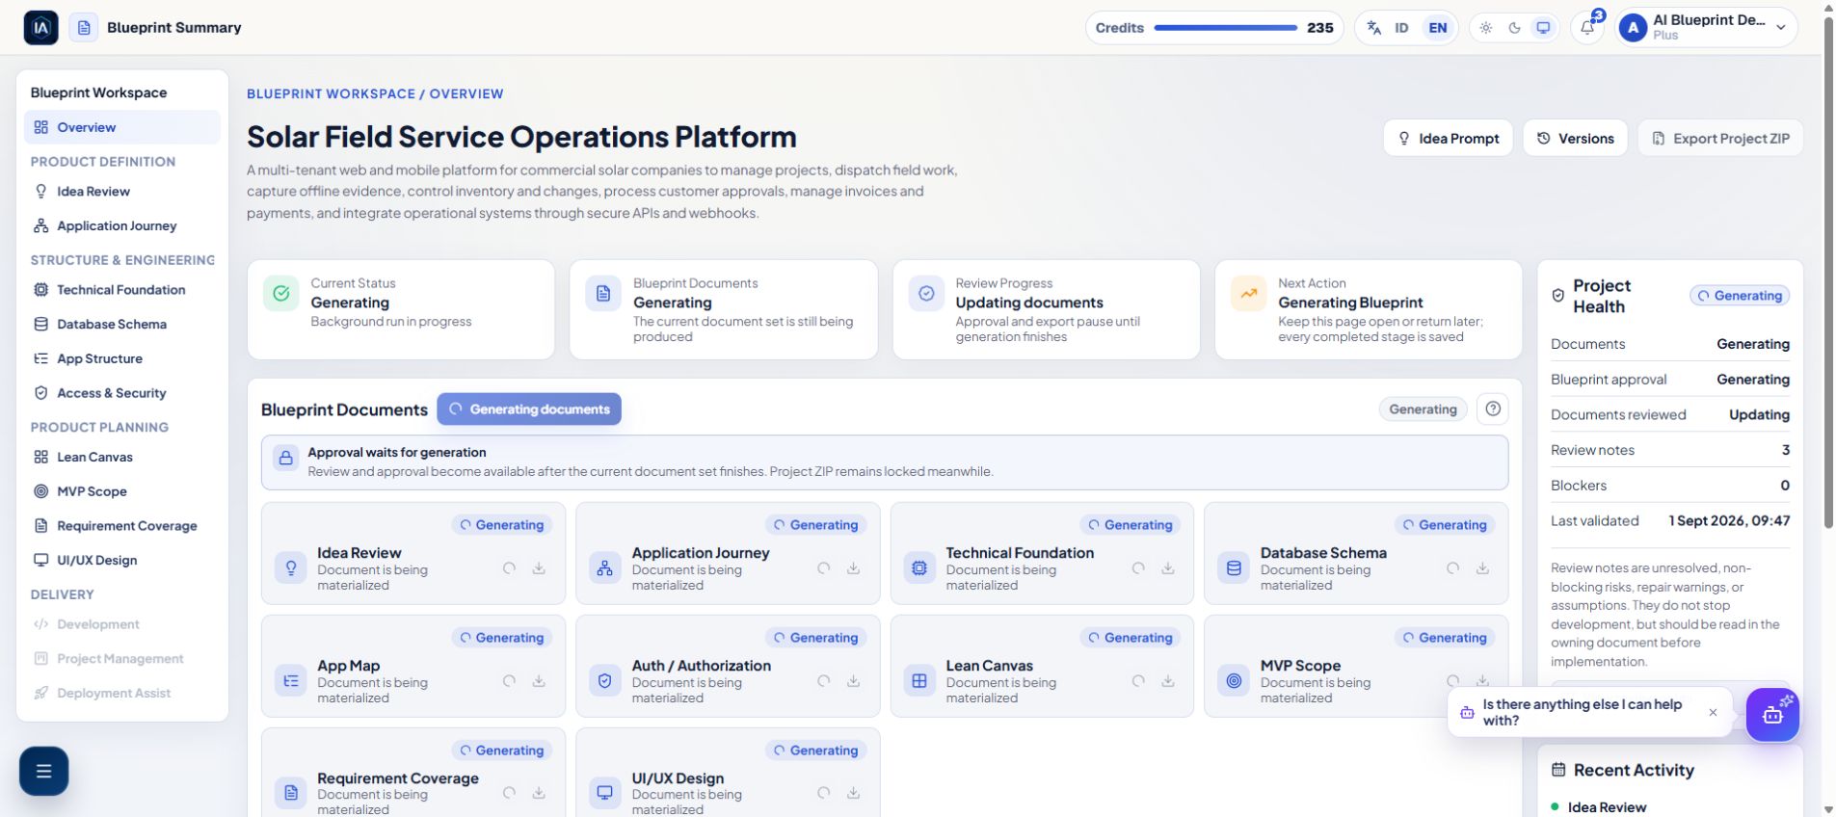
Task: Open App Structure in sidebar
Action: tap(122, 358)
